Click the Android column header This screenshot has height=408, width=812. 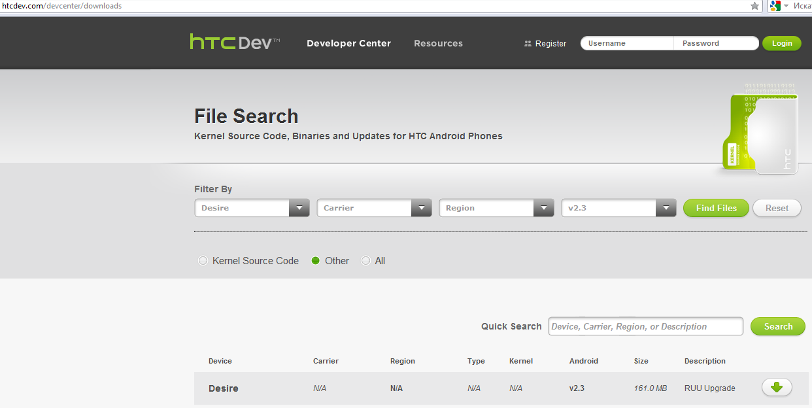(584, 361)
